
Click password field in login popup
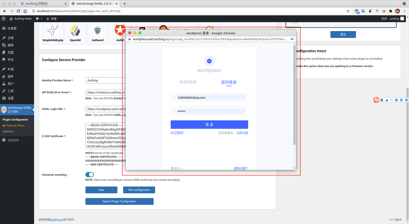[x=209, y=111]
